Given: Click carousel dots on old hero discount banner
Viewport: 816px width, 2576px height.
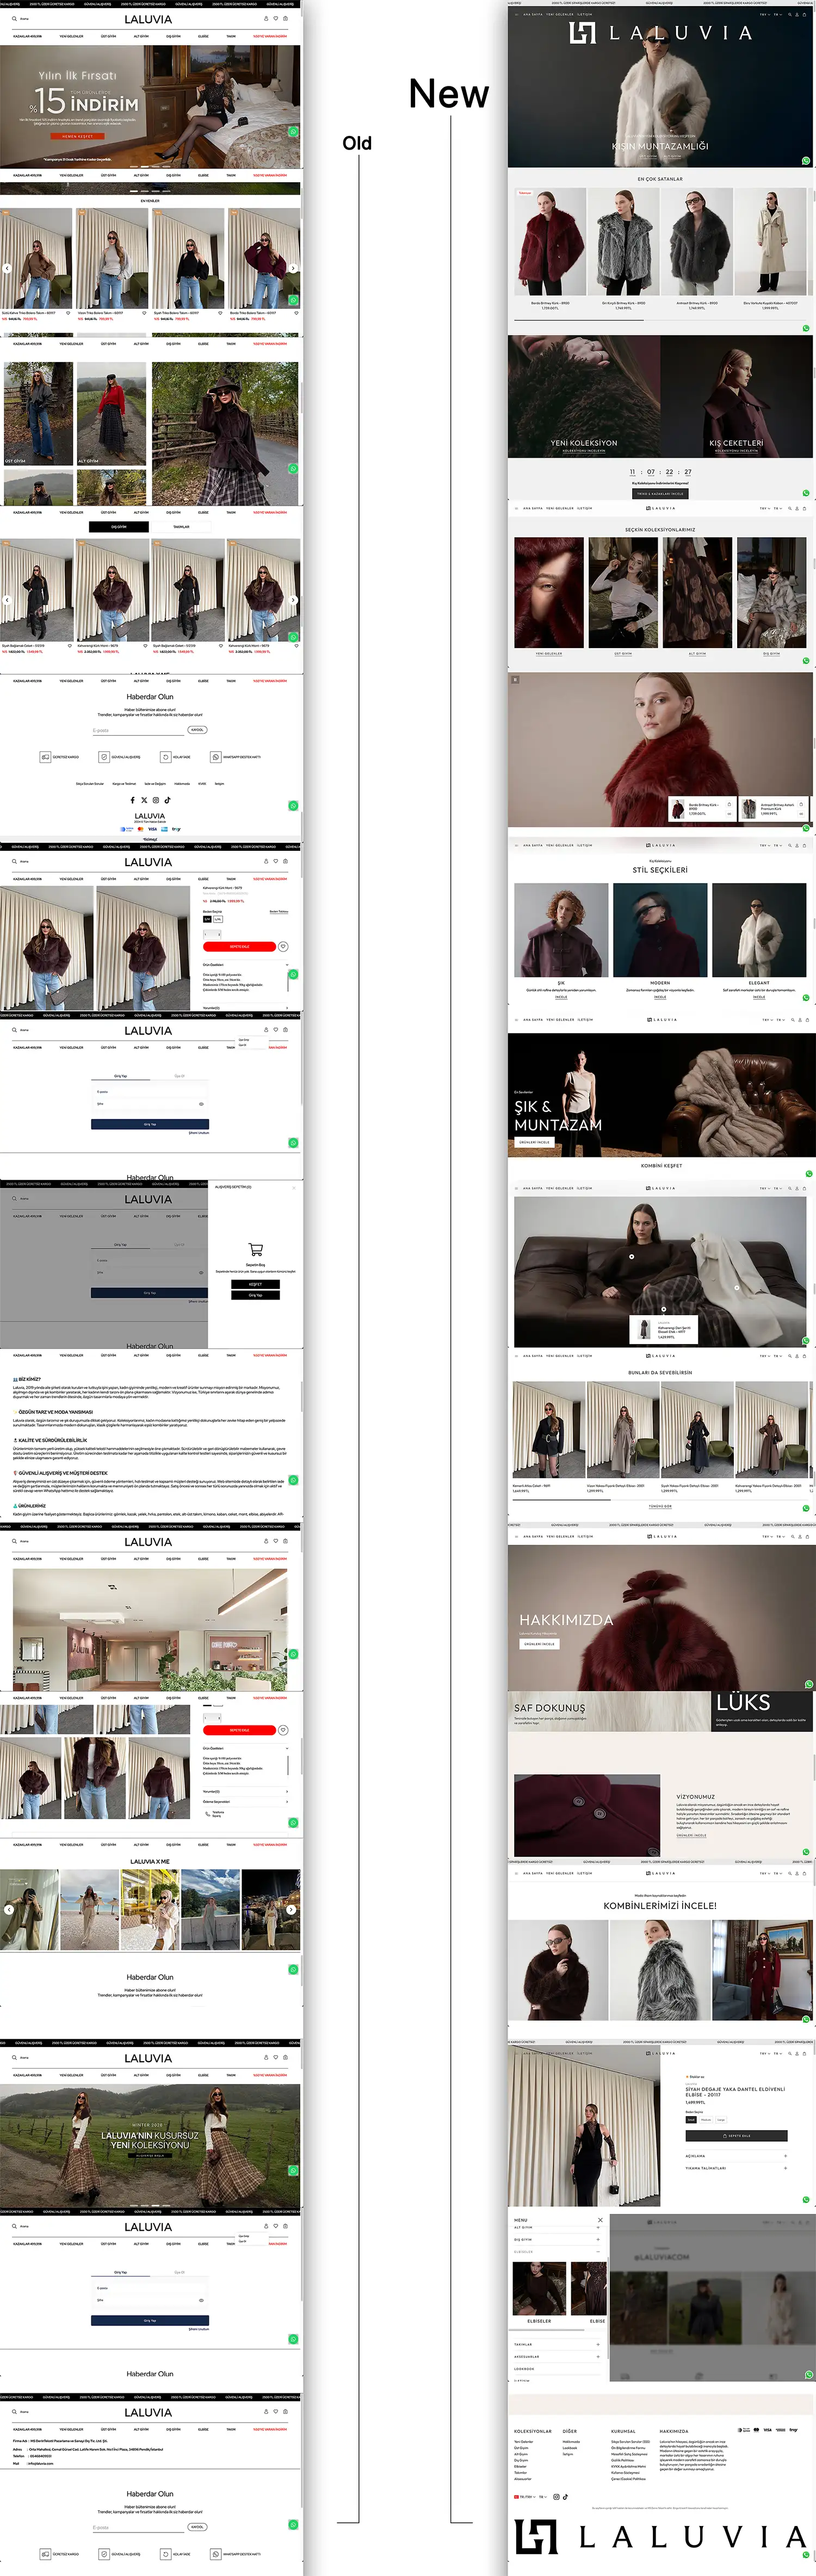Looking at the screenshot, I should tap(150, 166).
